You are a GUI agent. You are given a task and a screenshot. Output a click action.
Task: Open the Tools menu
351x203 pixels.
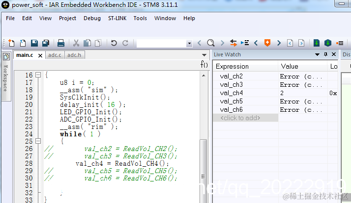click(x=140, y=18)
